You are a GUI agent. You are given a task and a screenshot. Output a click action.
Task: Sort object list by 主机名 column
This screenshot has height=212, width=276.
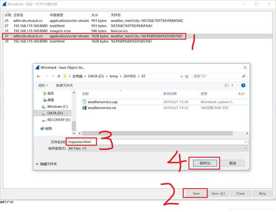[x=18, y=15]
